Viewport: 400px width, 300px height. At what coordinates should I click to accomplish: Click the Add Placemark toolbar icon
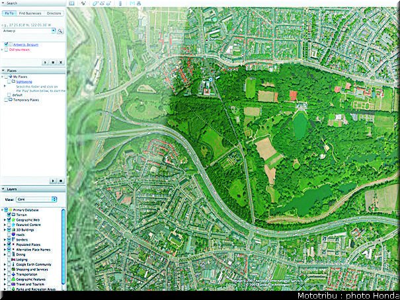pos(83,3)
